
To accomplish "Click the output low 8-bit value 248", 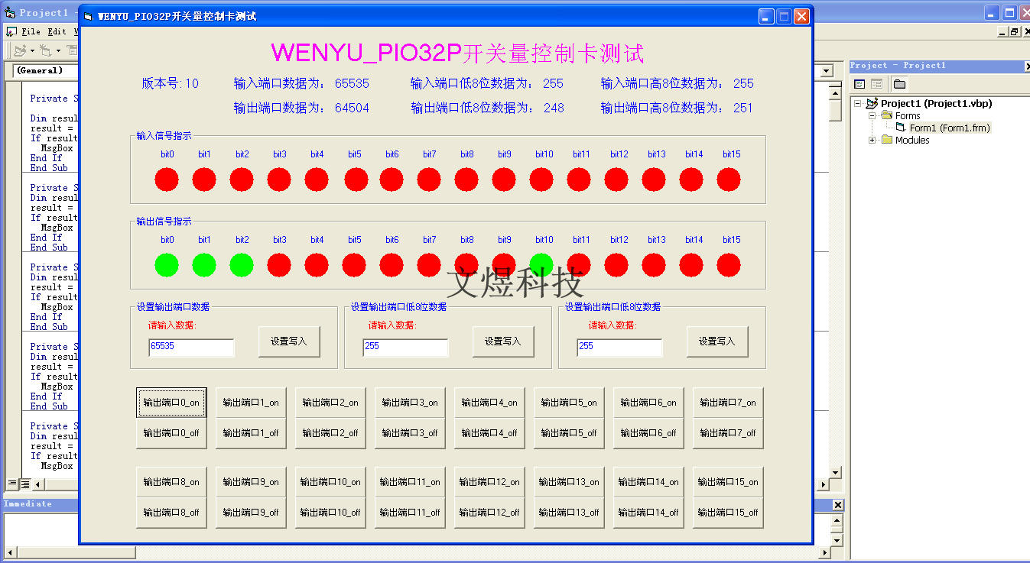I will 554,108.
